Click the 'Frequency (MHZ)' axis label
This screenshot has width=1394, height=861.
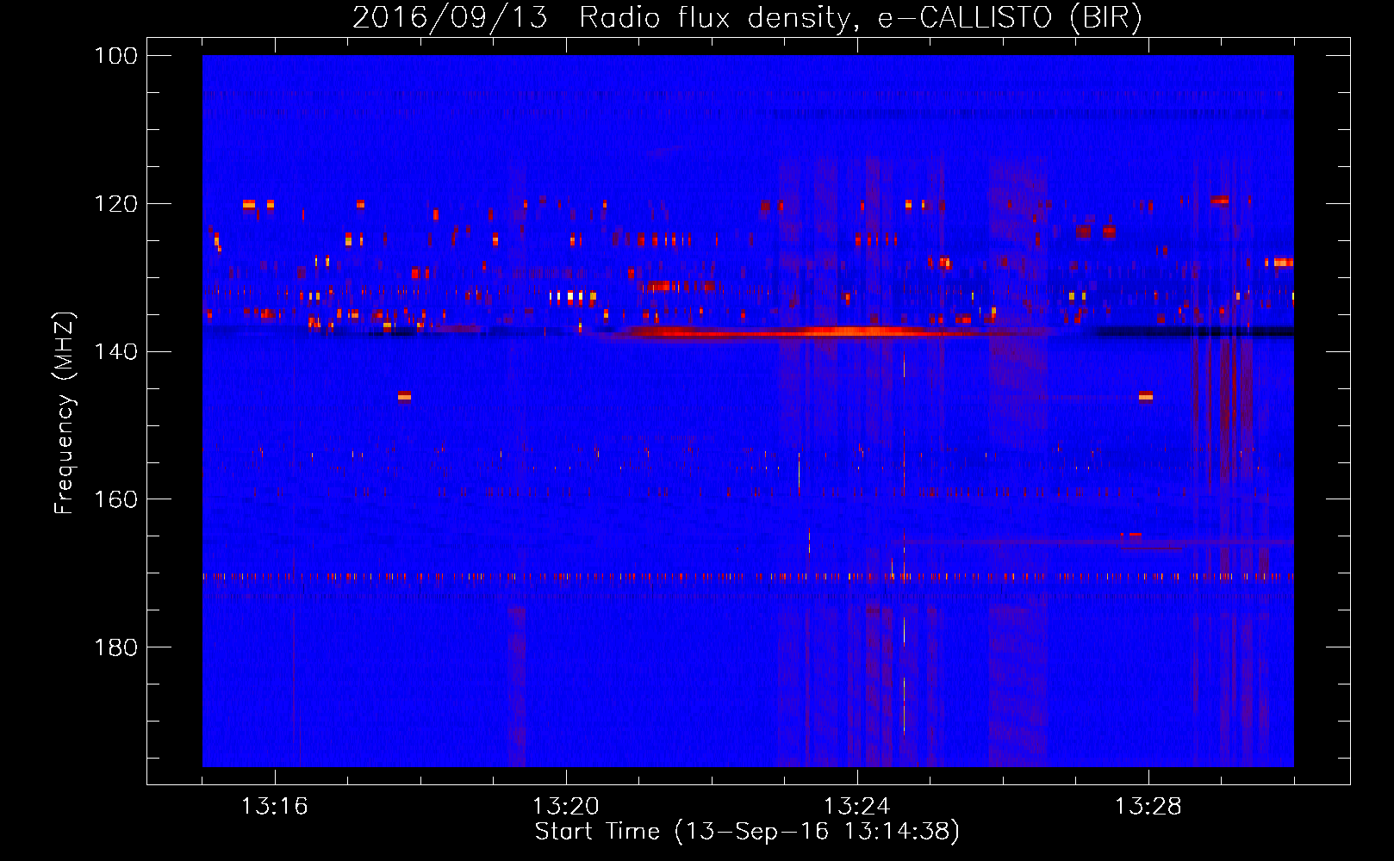(65, 412)
